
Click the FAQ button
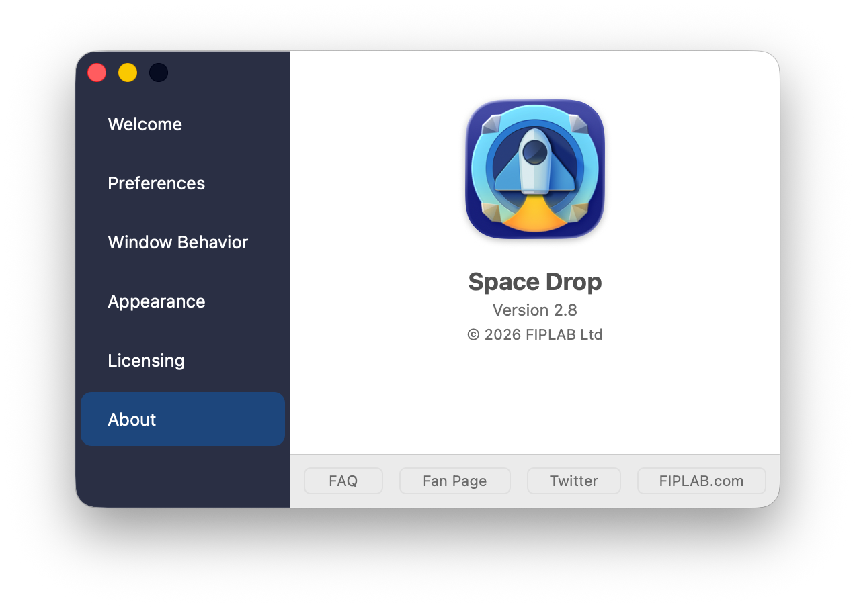pos(343,481)
